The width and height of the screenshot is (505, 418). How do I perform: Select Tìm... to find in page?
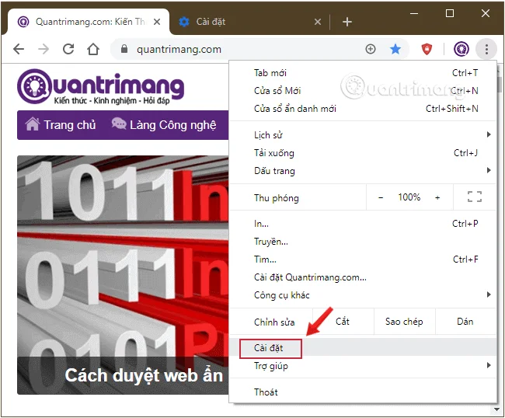tap(363, 260)
